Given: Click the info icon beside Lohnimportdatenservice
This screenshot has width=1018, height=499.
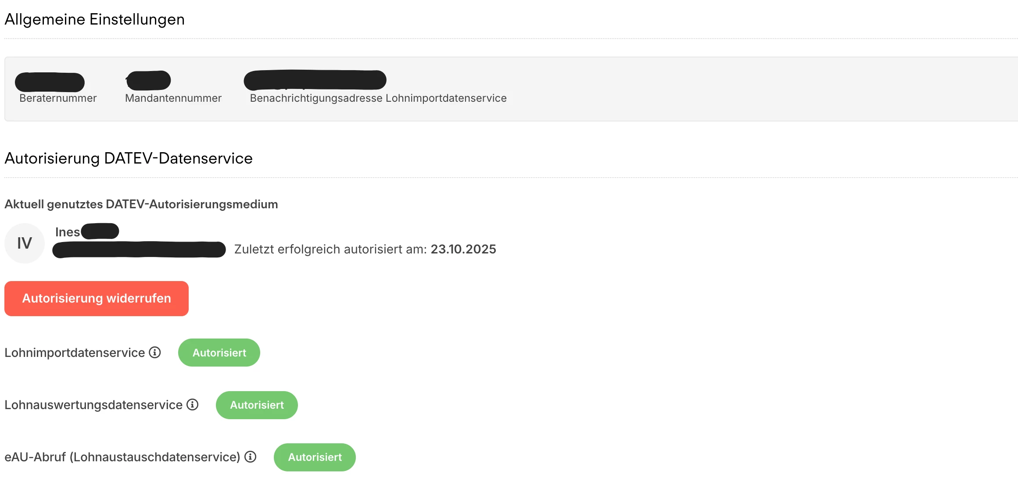Looking at the screenshot, I should [155, 353].
